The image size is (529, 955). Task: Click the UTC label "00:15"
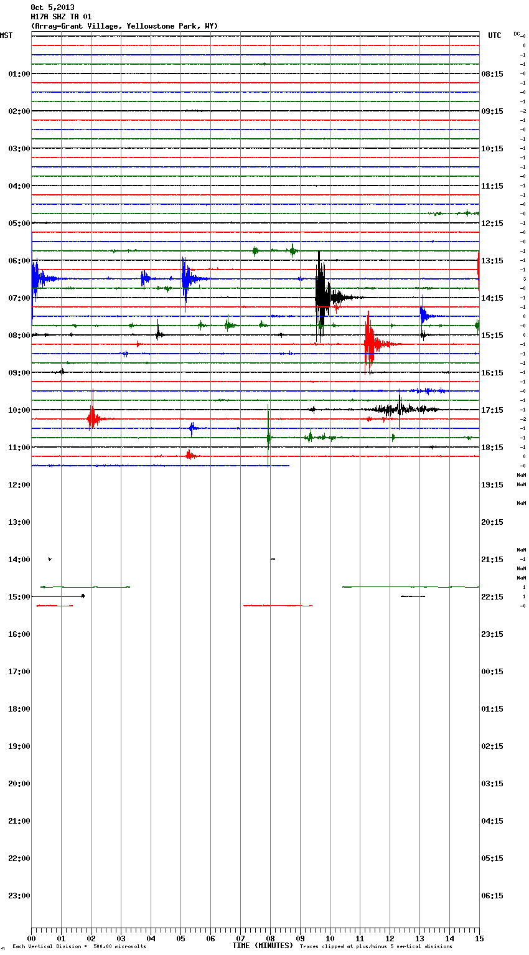pyautogui.click(x=492, y=672)
